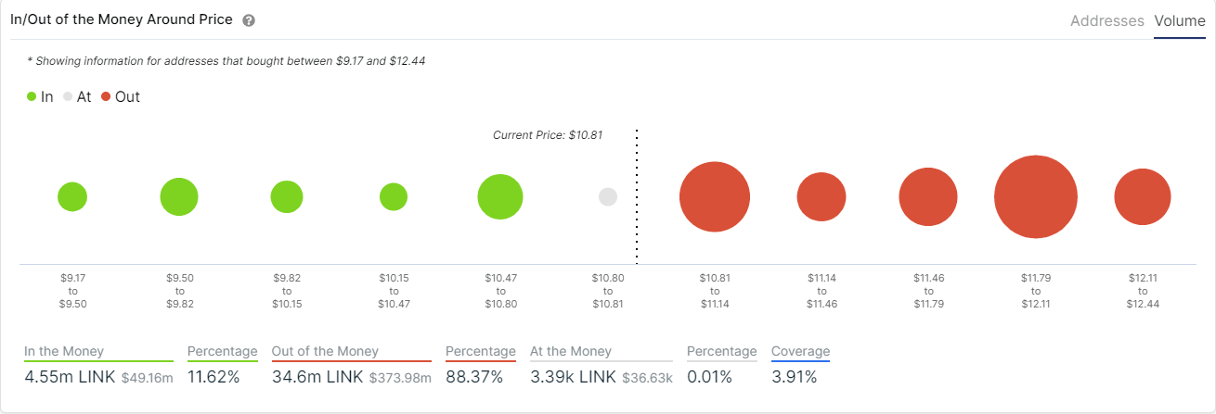The height and width of the screenshot is (414, 1216).
Task: Toggle the green In legend item
Action: point(40,96)
